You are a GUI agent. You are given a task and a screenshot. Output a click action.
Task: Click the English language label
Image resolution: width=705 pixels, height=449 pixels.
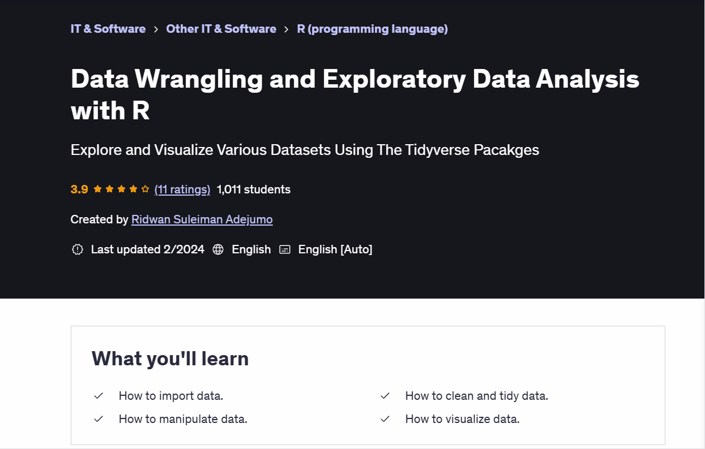point(251,249)
